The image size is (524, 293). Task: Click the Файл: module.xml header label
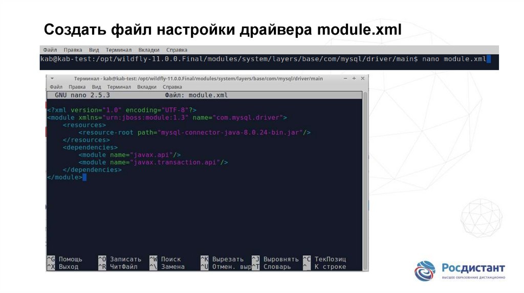pyautogui.click(x=196, y=95)
